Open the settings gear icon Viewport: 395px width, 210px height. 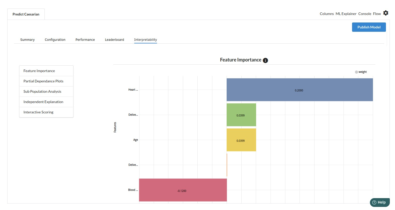[386, 13]
